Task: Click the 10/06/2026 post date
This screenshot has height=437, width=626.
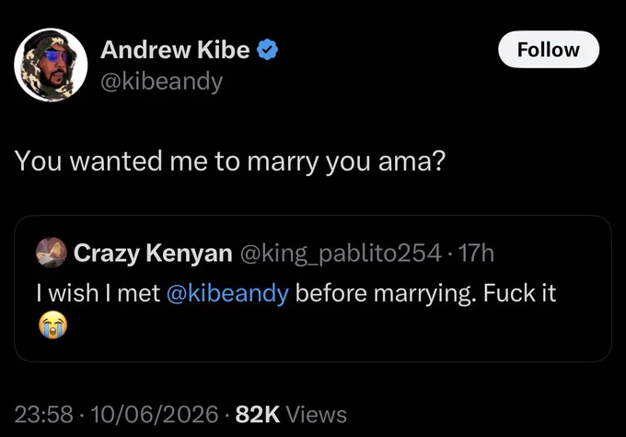Action: [155, 414]
